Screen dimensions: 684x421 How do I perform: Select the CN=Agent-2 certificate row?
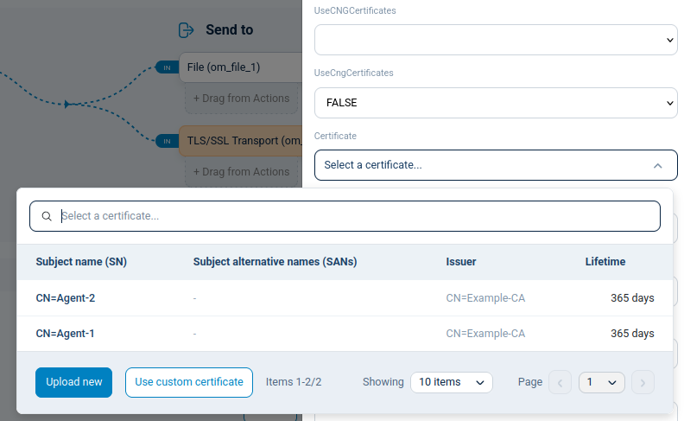click(x=345, y=298)
